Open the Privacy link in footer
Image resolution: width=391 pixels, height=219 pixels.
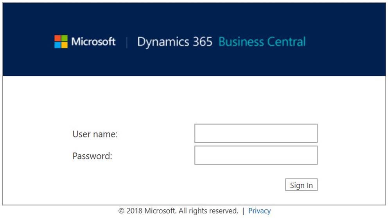click(259, 211)
